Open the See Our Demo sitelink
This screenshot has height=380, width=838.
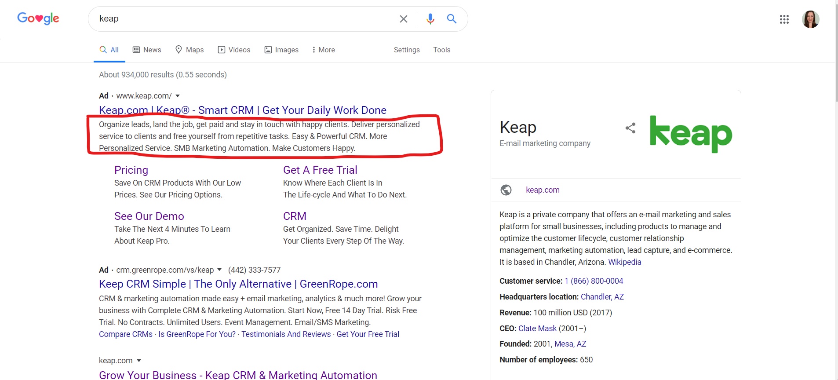(149, 216)
